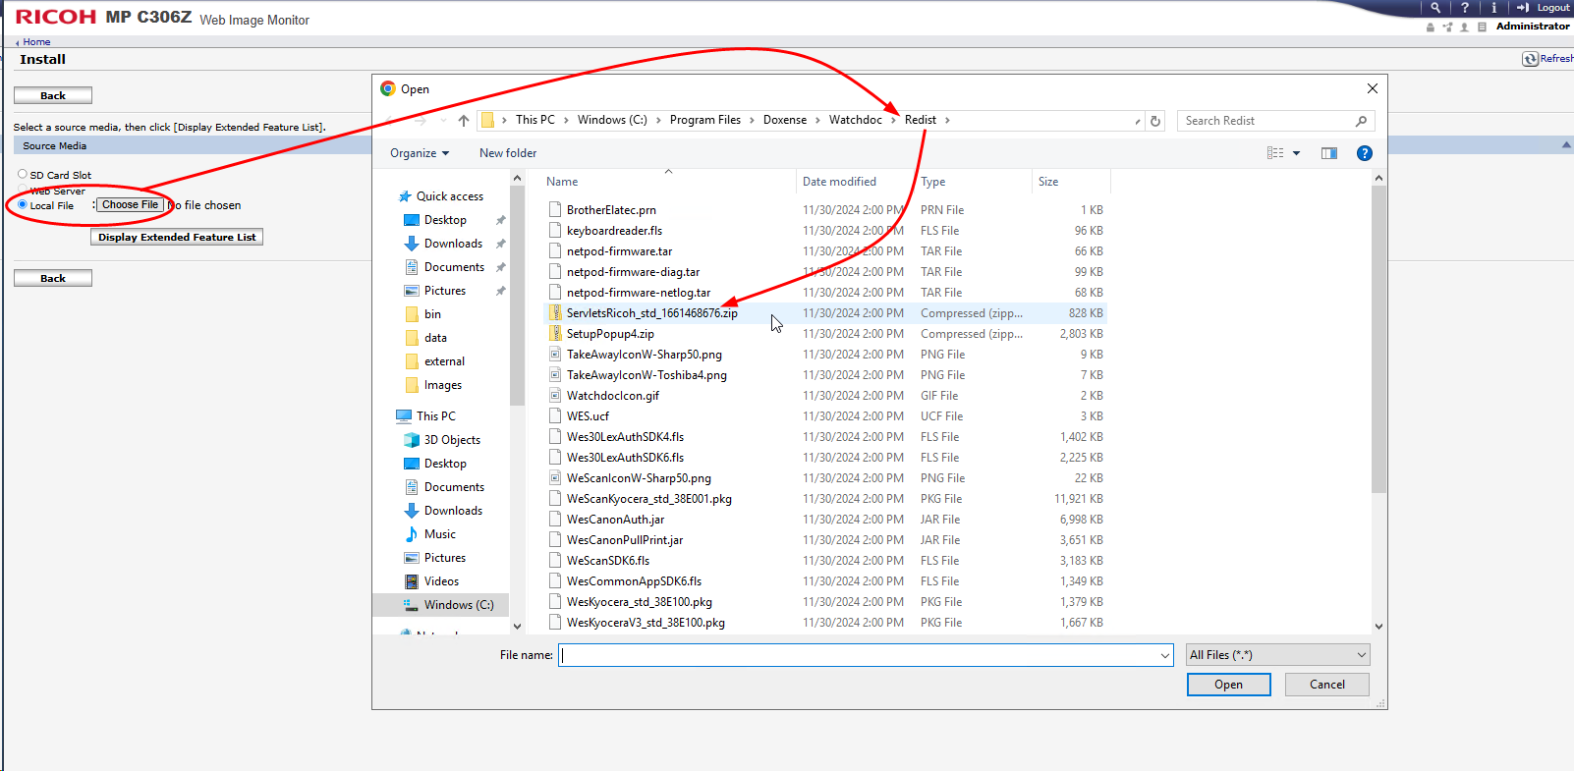Select WeScanKyocera_std_38E001.pkg in the list
The width and height of the screenshot is (1574, 771).
[648, 499]
